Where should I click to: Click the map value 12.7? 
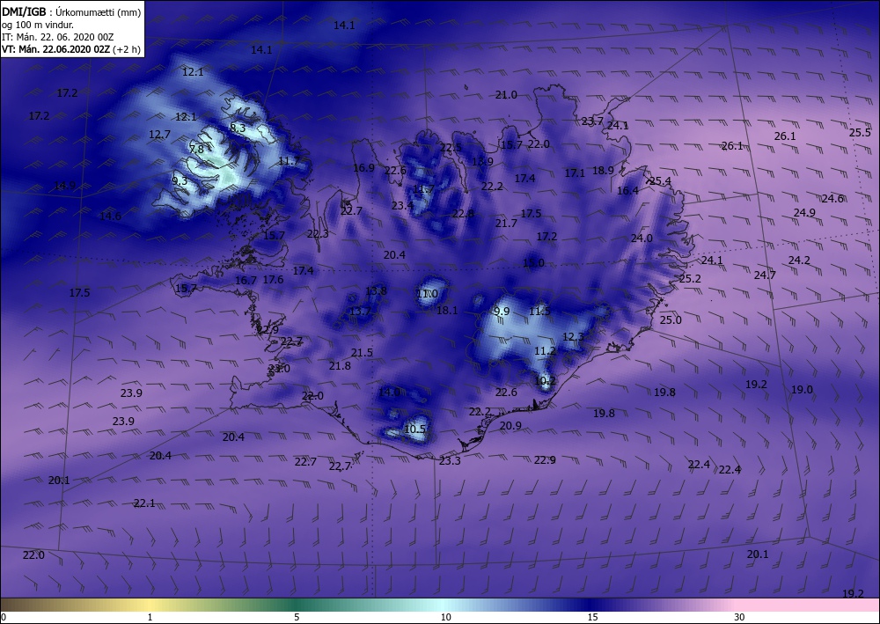coord(159,135)
